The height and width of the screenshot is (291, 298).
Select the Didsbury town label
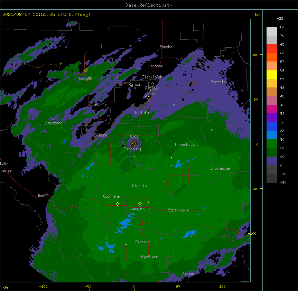tap(132, 149)
